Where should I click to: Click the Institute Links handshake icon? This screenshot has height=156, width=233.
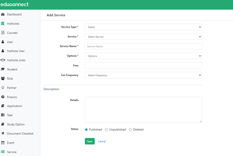click(3, 60)
